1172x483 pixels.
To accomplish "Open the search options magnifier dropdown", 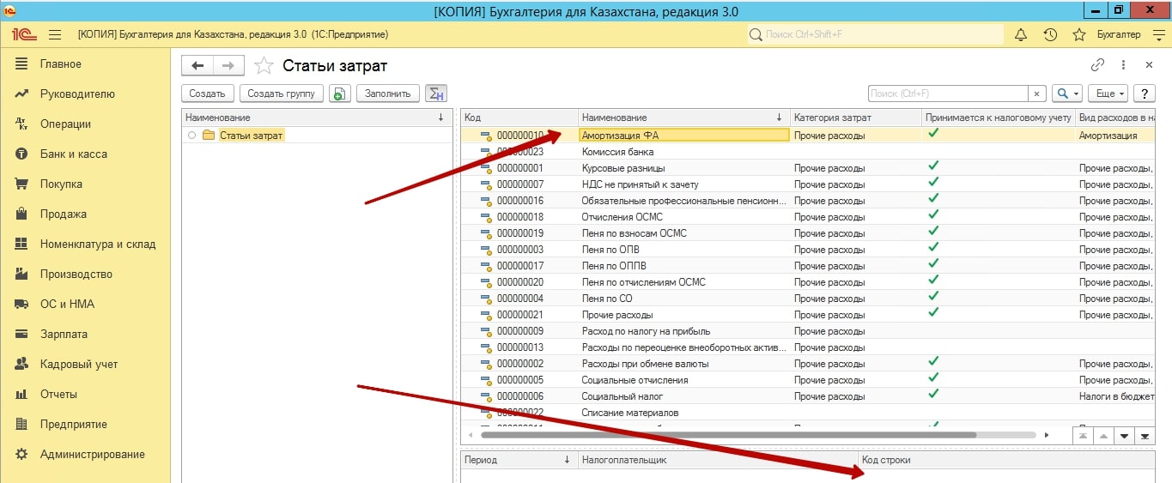I will (1066, 94).
